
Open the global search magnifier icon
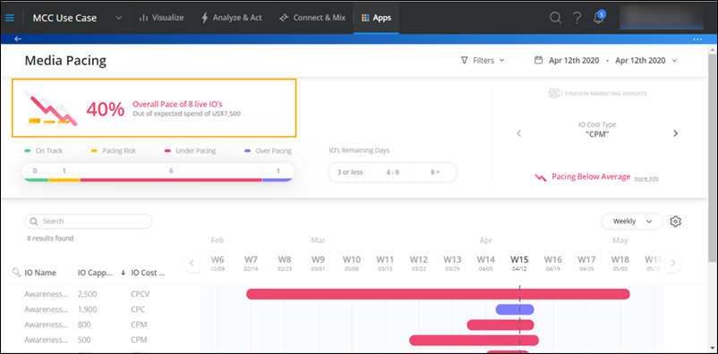point(555,18)
